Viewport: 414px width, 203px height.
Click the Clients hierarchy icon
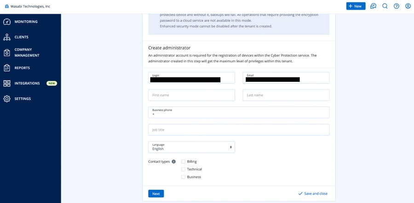(x=6, y=37)
